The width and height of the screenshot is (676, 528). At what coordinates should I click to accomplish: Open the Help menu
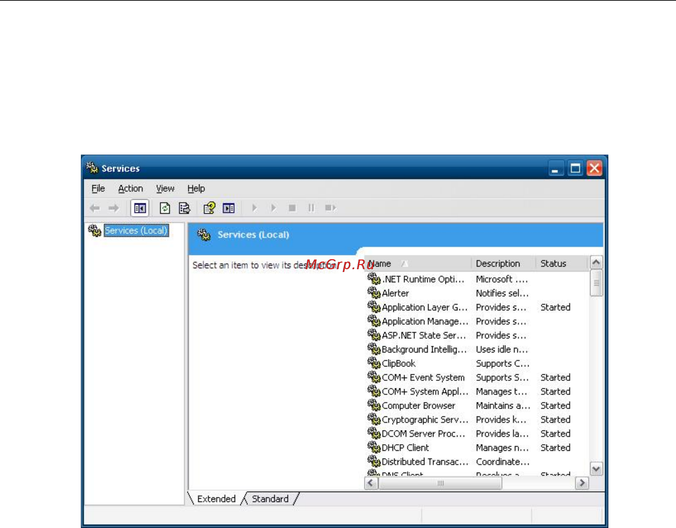click(196, 188)
